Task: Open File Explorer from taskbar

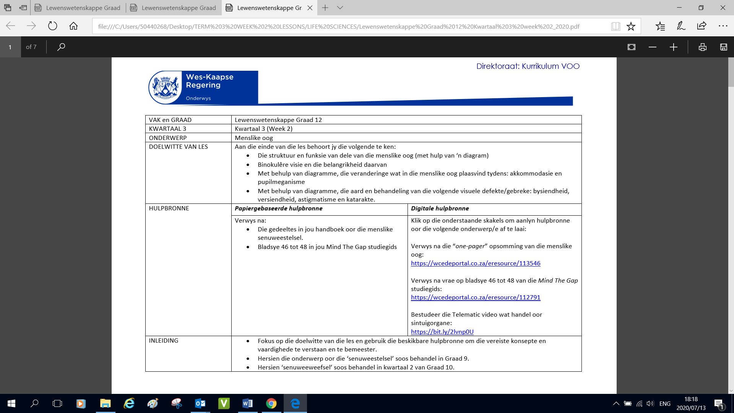Action: pos(105,403)
